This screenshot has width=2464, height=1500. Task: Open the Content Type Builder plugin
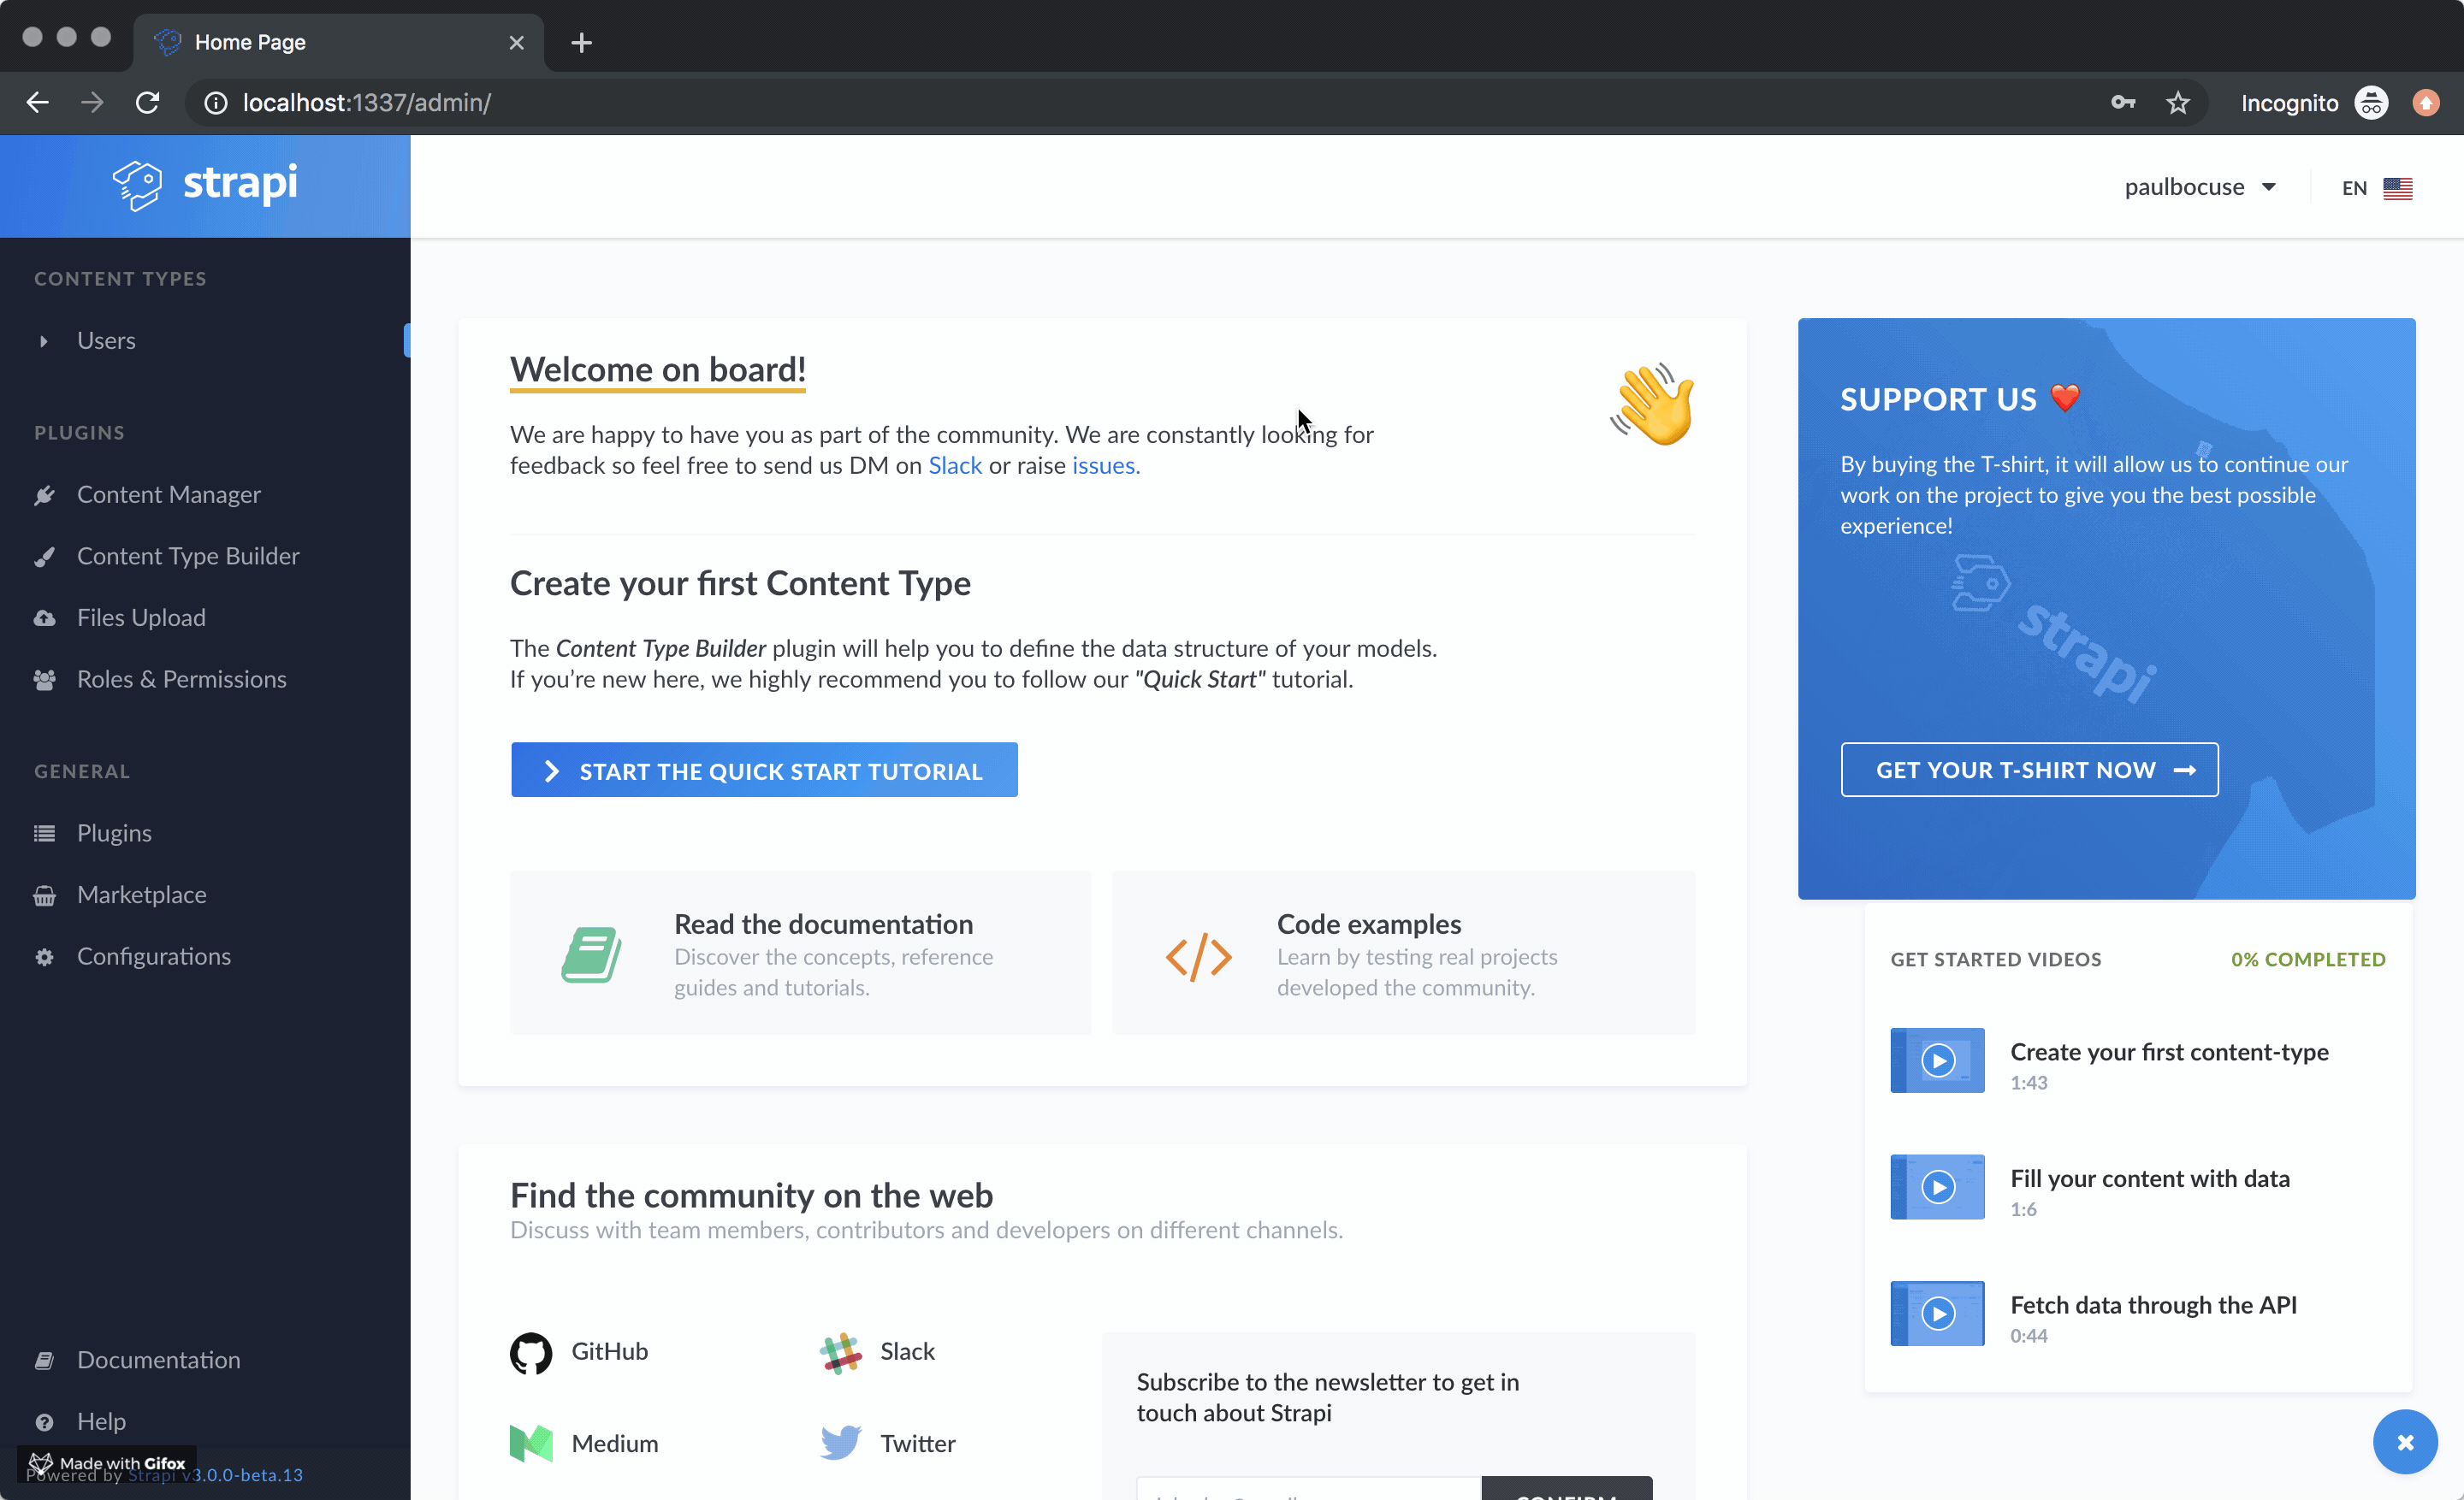188,556
